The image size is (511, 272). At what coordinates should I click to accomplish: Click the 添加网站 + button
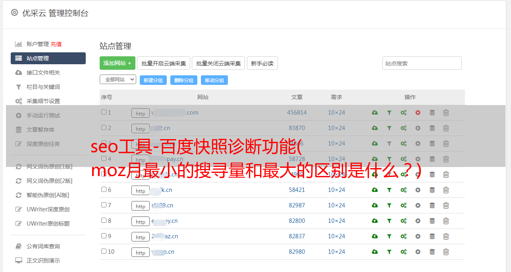pos(118,63)
